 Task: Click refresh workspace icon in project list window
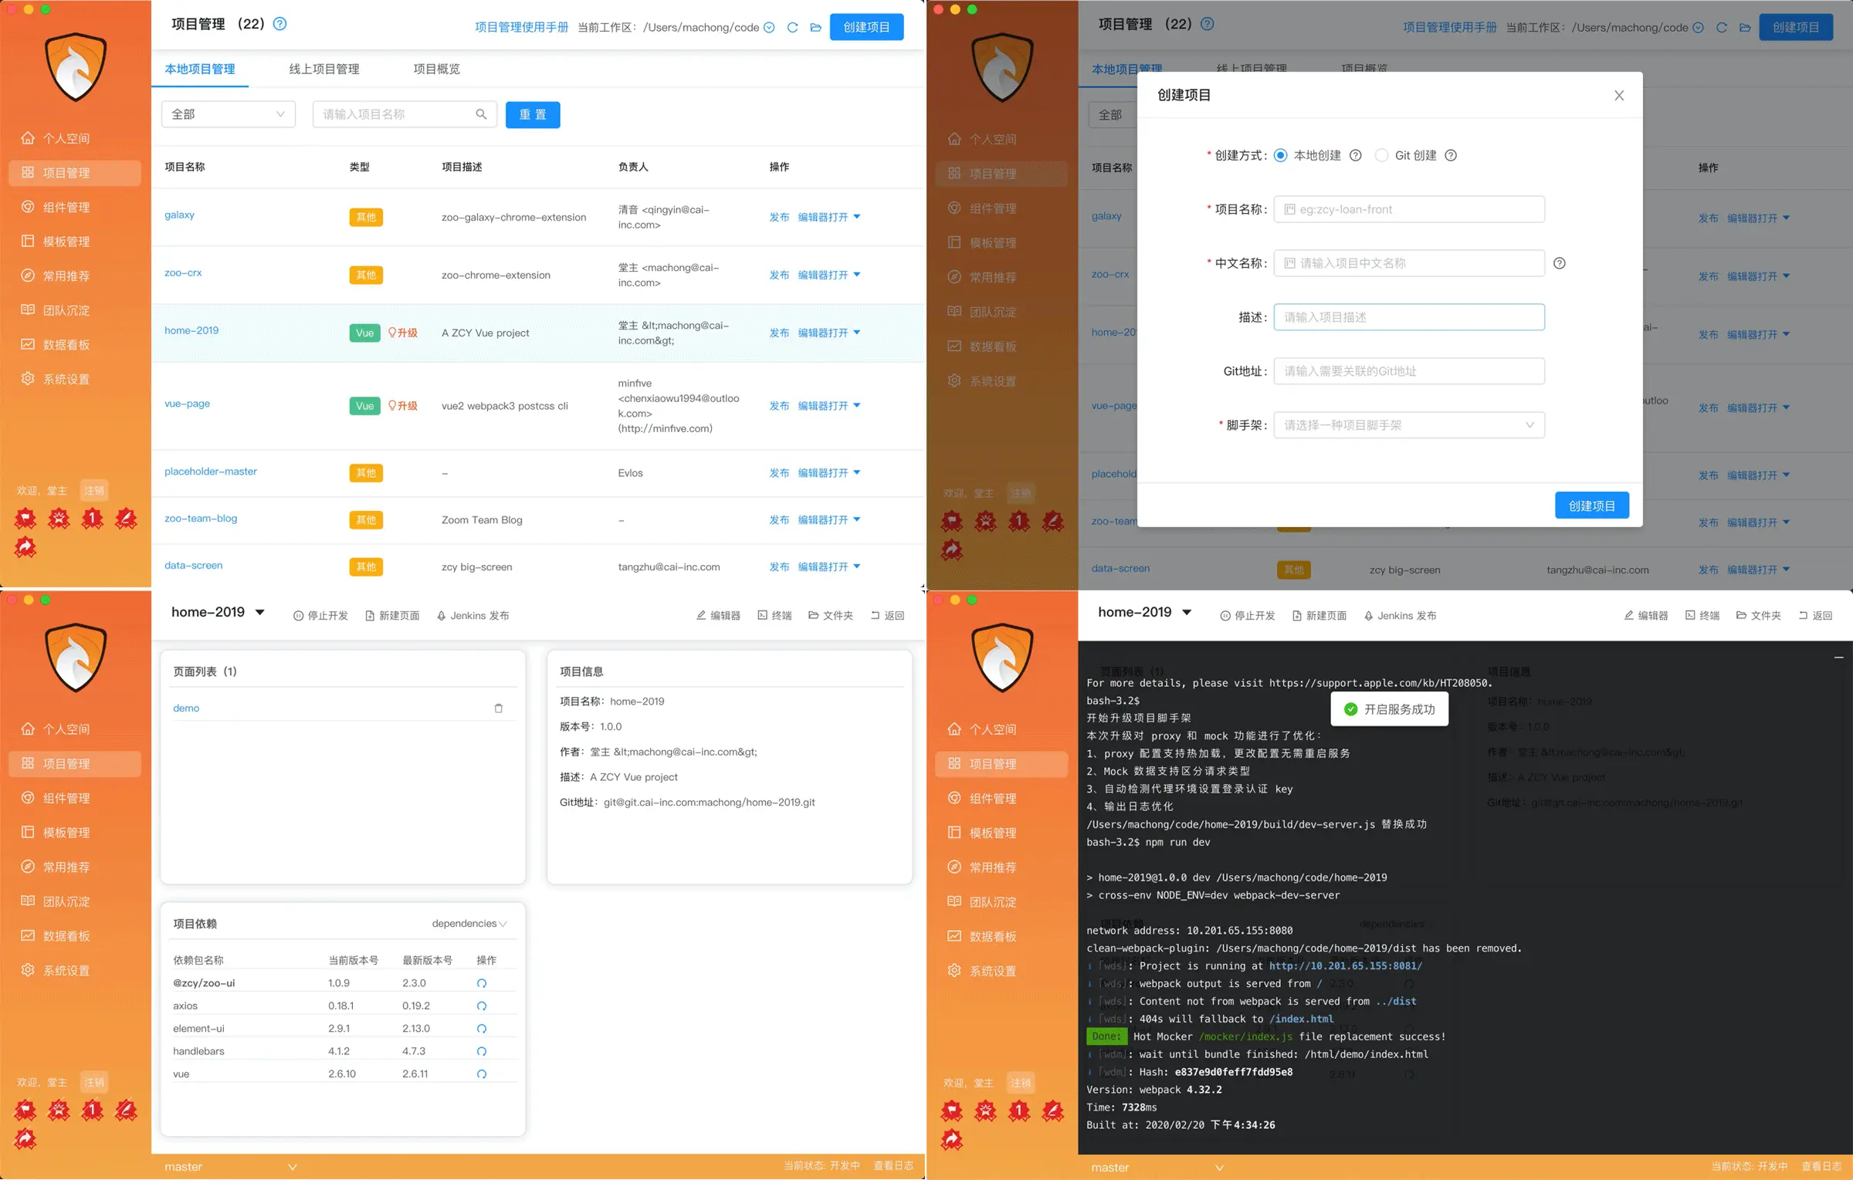pyautogui.click(x=792, y=28)
